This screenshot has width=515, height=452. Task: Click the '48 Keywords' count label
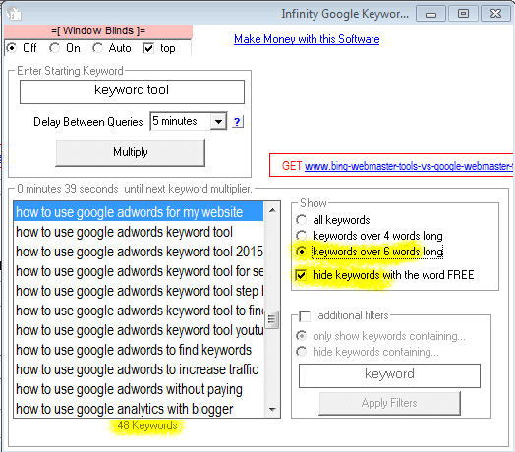click(x=147, y=425)
